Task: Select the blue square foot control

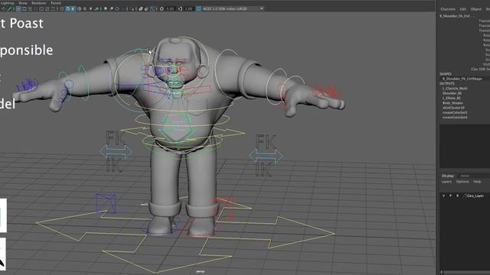Action: pyautogui.click(x=106, y=203)
